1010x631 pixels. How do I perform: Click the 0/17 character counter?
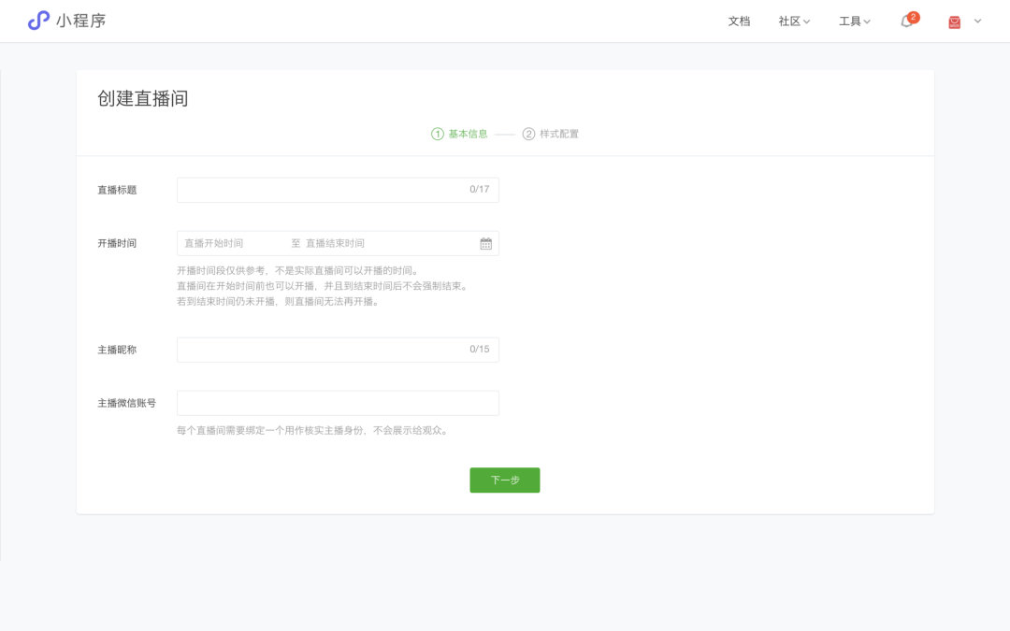[479, 189]
